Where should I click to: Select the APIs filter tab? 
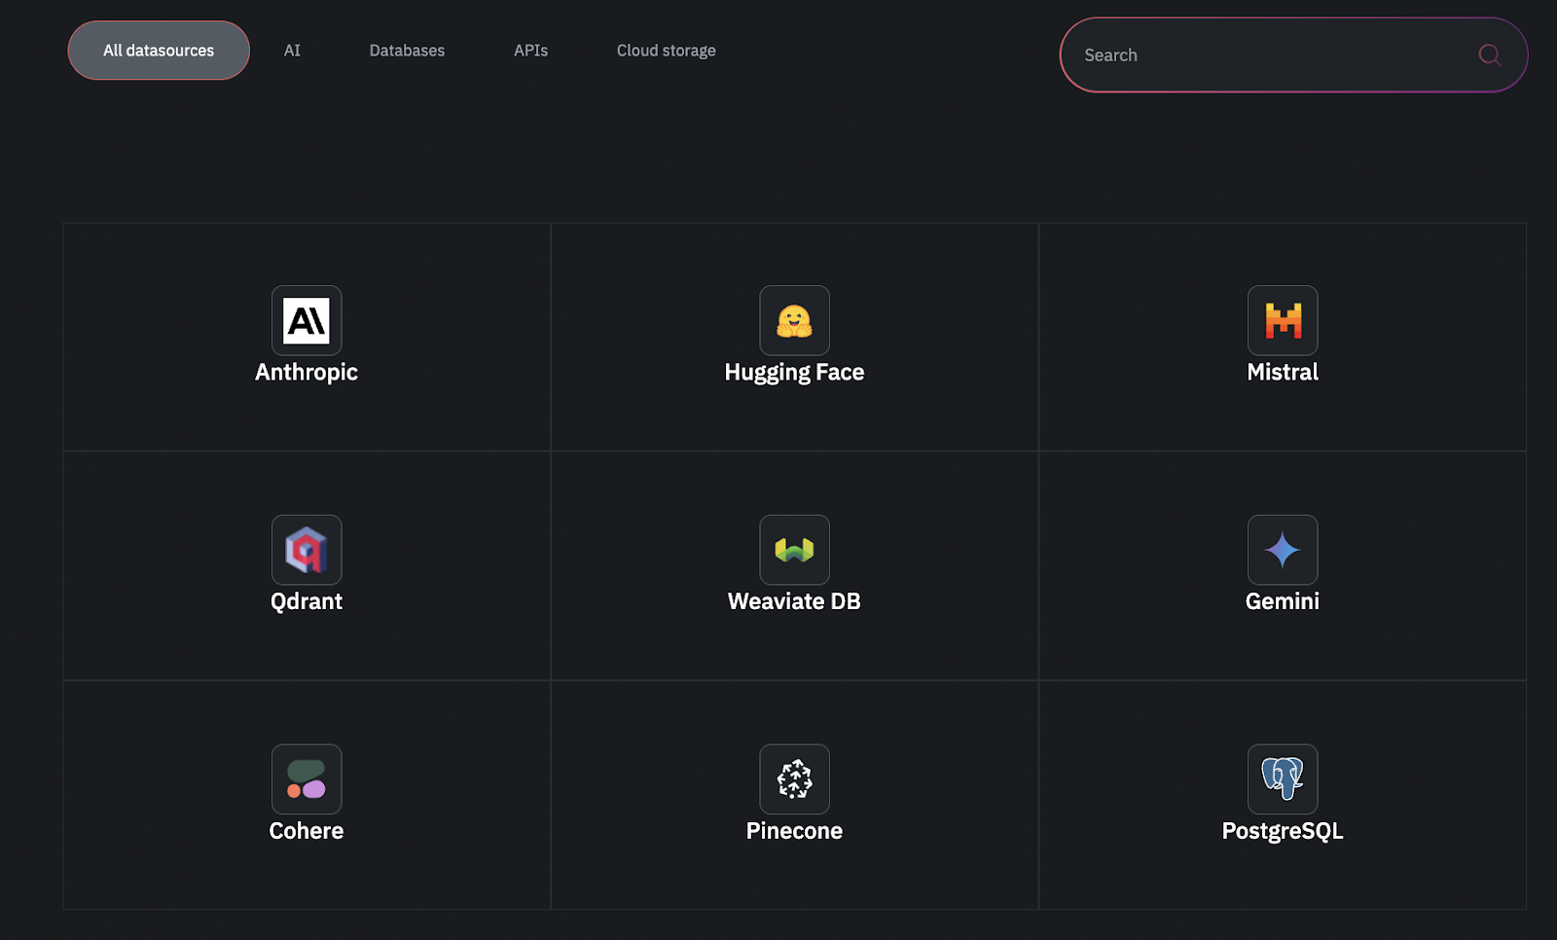coord(530,50)
